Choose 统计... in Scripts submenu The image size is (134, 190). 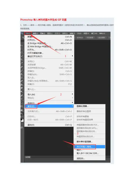click(x=89, y=150)
